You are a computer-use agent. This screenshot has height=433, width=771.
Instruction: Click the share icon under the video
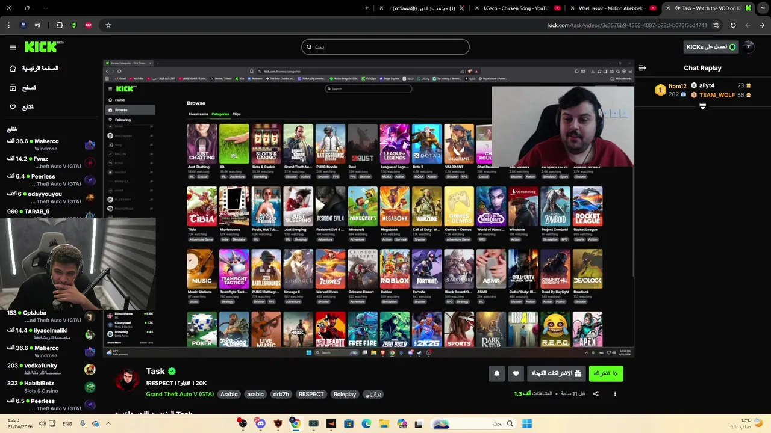(x=596, y=394)
